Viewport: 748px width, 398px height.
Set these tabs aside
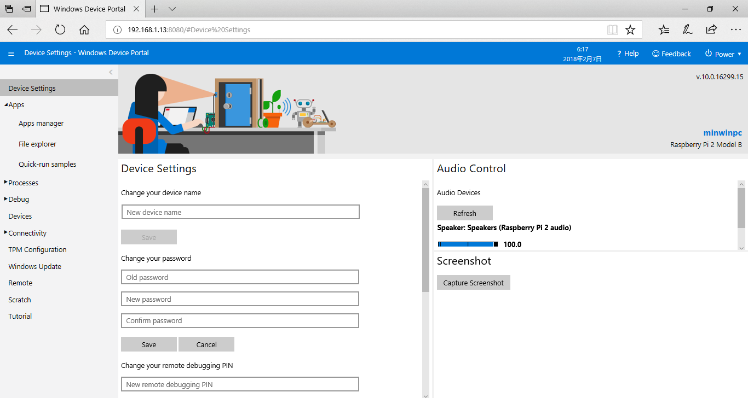(x=26, y=9)
